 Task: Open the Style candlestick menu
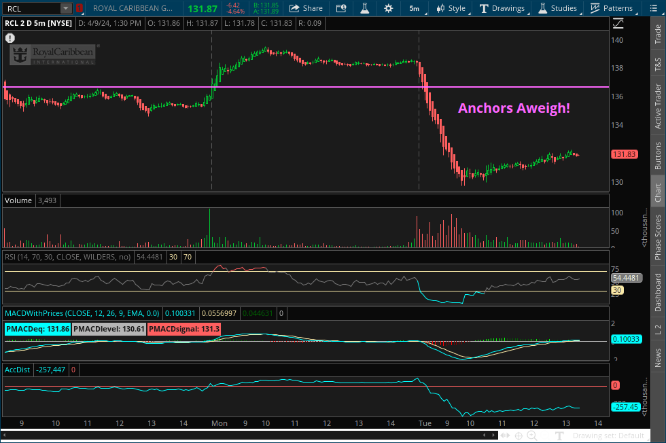click(452, 8)
